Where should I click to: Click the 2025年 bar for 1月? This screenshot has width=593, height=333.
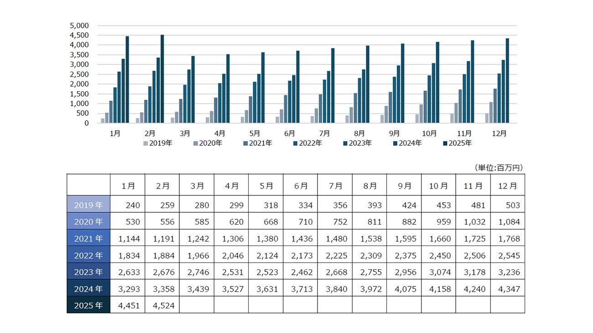coord(127,80)
